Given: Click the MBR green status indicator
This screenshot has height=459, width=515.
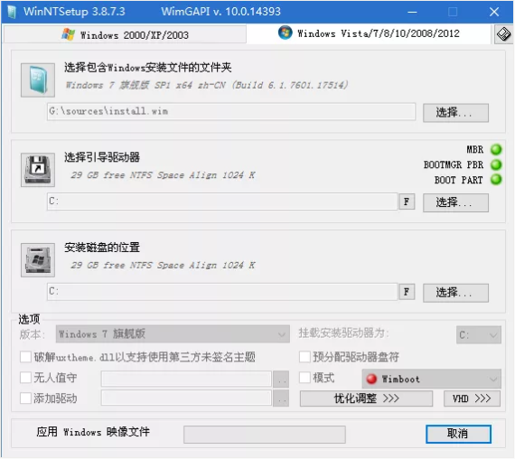Looking at the screenshot, I should tap(496, 149).
